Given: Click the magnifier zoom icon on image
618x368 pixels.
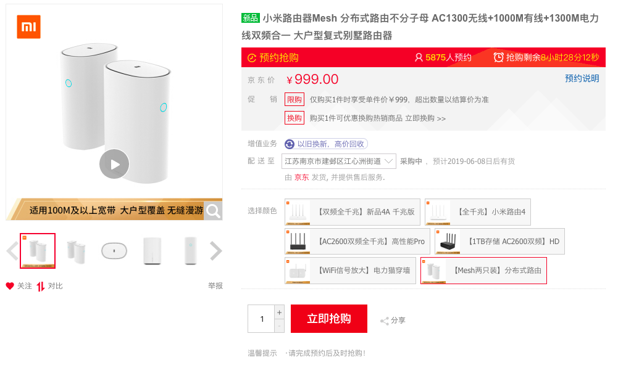Looking at the screenshot, I should click(x=213, y=211).
